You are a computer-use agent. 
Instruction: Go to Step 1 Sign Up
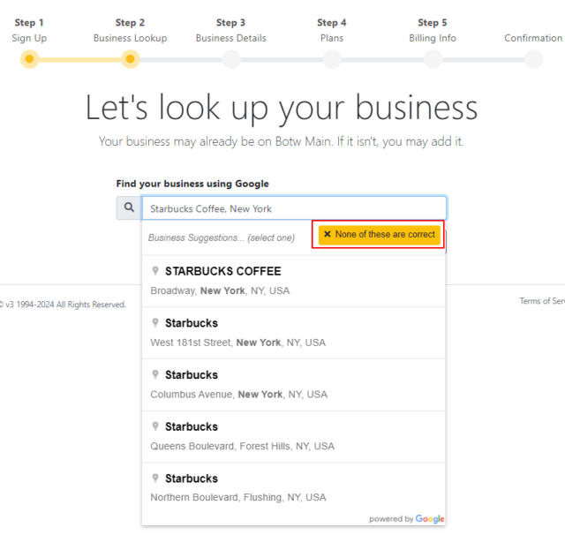(x=29, y=30)
